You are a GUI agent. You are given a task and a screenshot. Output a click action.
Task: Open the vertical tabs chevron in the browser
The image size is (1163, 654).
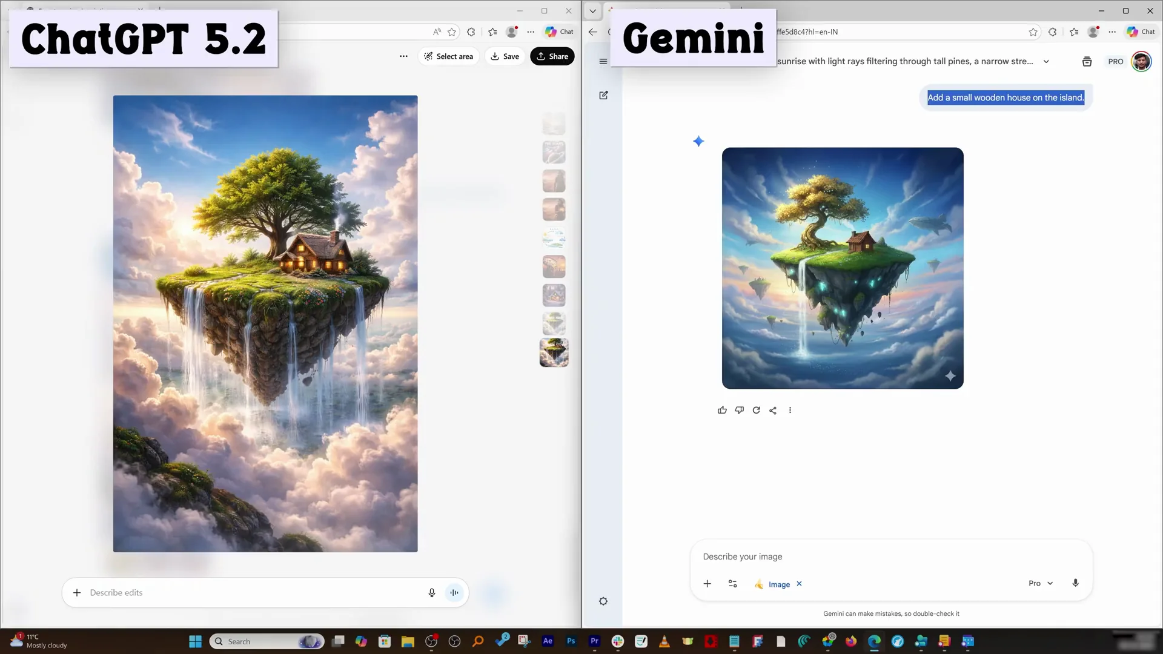click(x=592, y=10)
